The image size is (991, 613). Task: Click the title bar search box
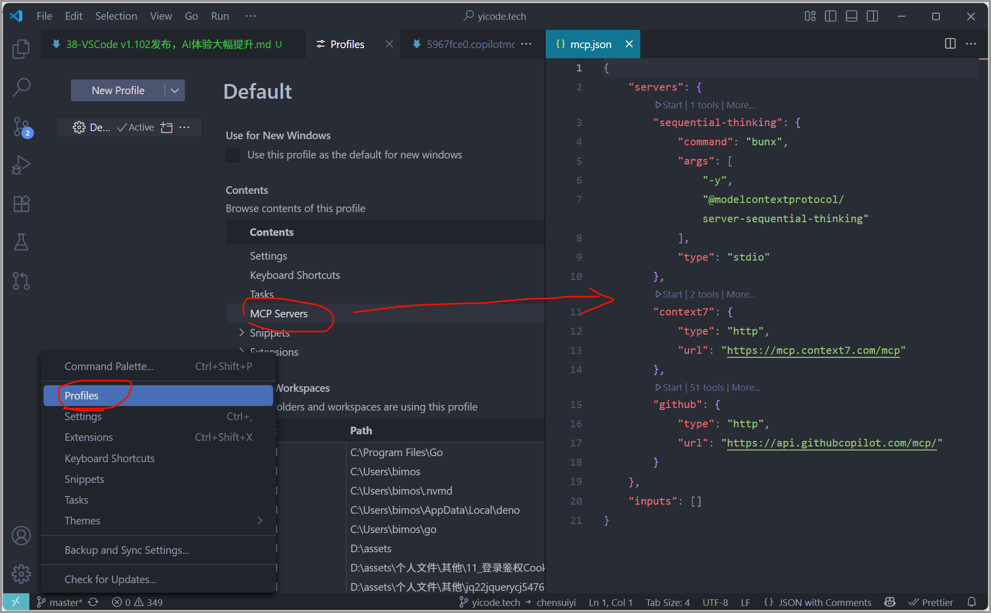[x=495, y=16]
